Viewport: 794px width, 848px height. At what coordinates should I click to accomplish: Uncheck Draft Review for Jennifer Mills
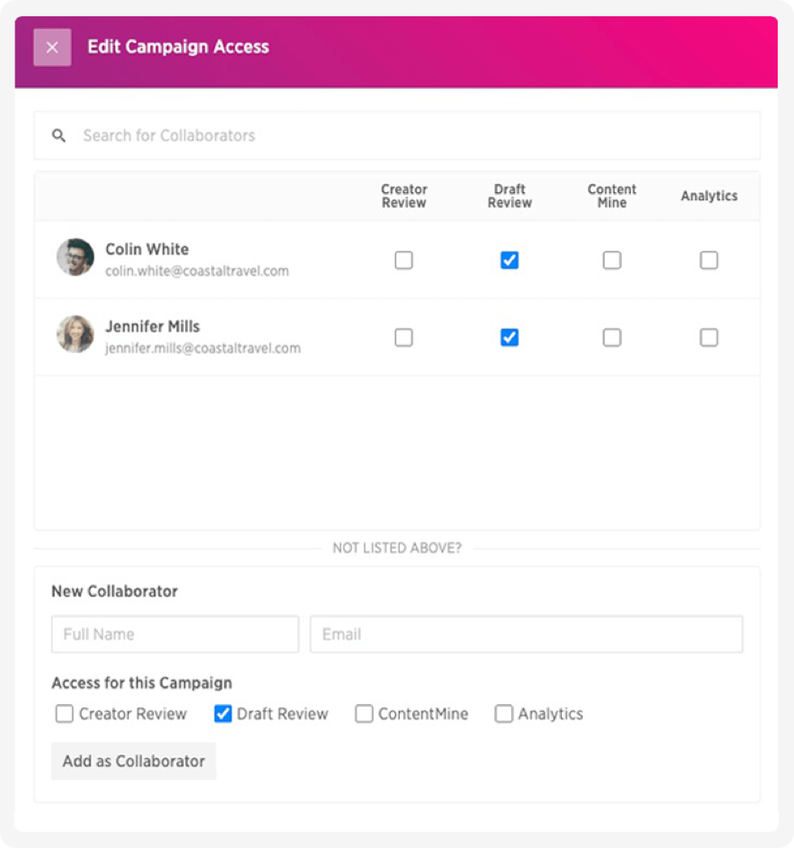(509, 338)
